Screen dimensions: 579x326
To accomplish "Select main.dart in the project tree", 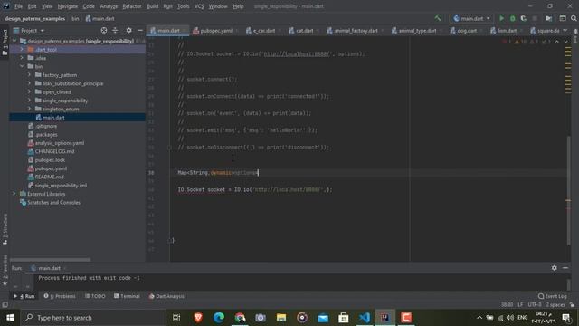I will click(53, 118).
